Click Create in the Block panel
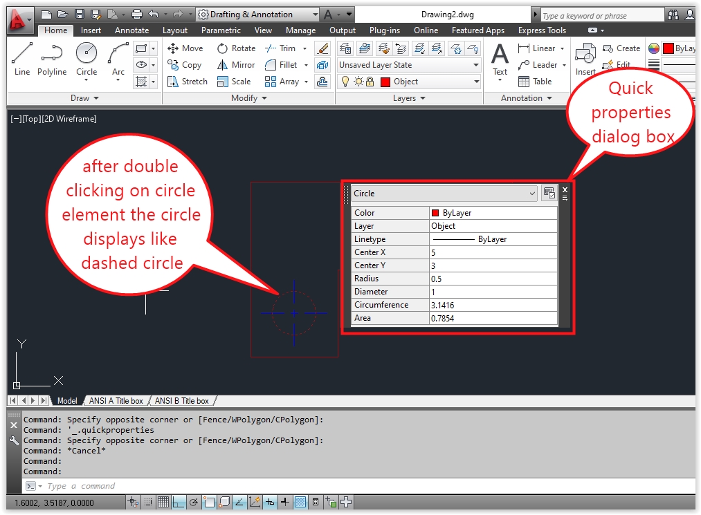The width and height of the screenshot is (701, 515). coord(621,48)
